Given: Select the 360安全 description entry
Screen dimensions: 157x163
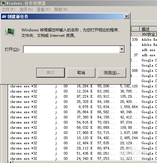Looking at the screenshot, I should pos(149,34).
